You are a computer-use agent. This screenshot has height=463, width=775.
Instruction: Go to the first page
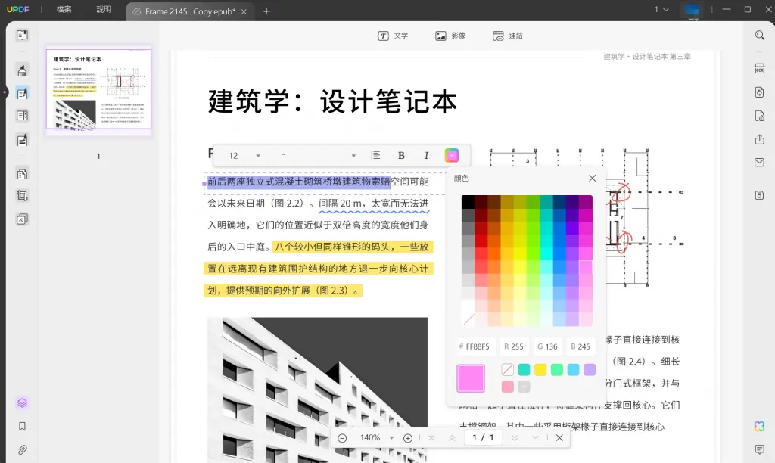point(431,438)
